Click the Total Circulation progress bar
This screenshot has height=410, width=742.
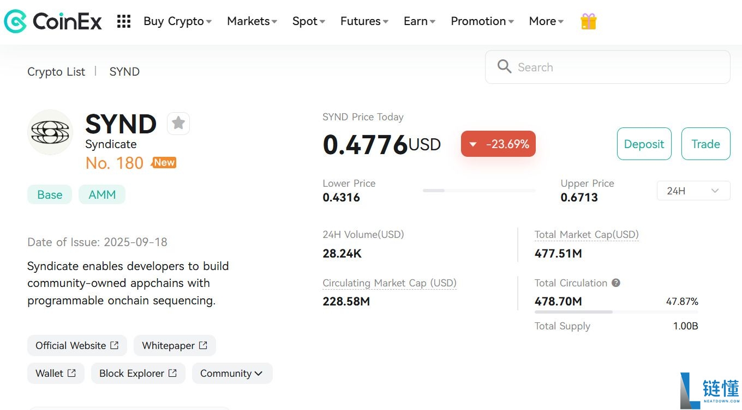click(x=617, y=312)
